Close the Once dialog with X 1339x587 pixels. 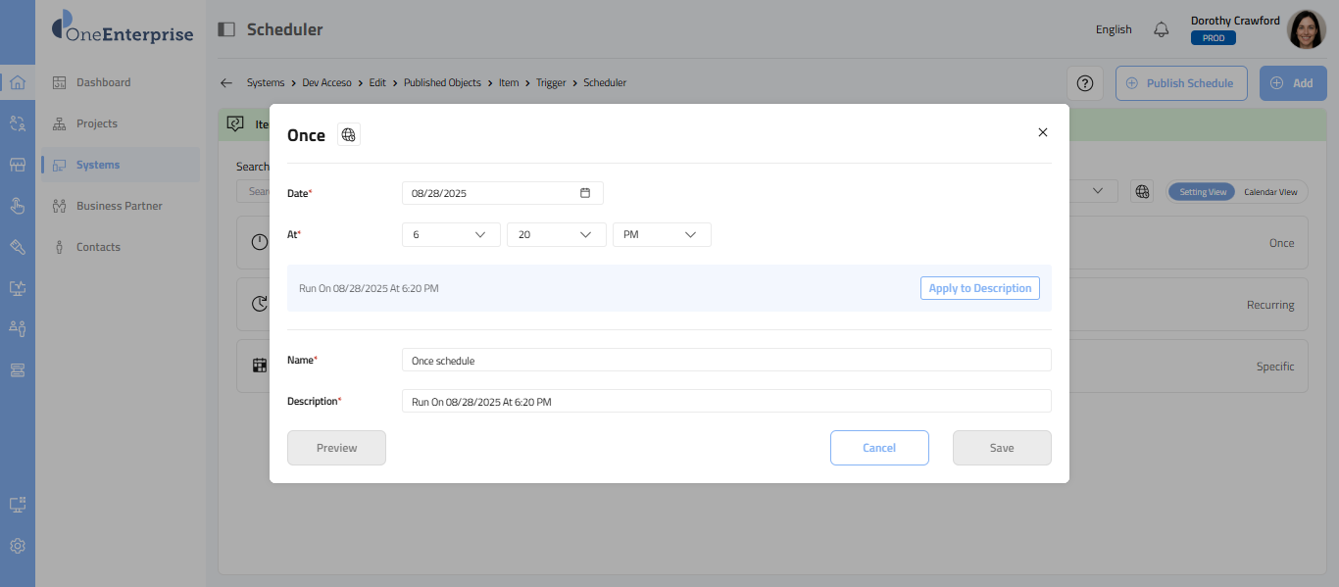click(1043, 132)
